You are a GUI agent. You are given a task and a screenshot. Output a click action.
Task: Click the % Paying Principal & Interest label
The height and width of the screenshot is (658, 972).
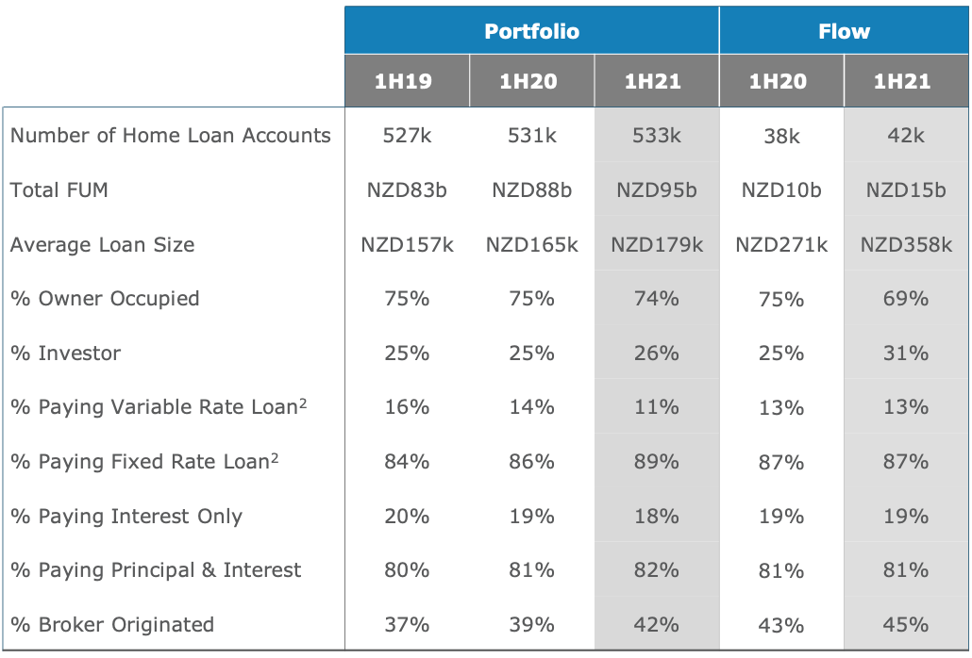pyautogui.click(x=156, y=570)
